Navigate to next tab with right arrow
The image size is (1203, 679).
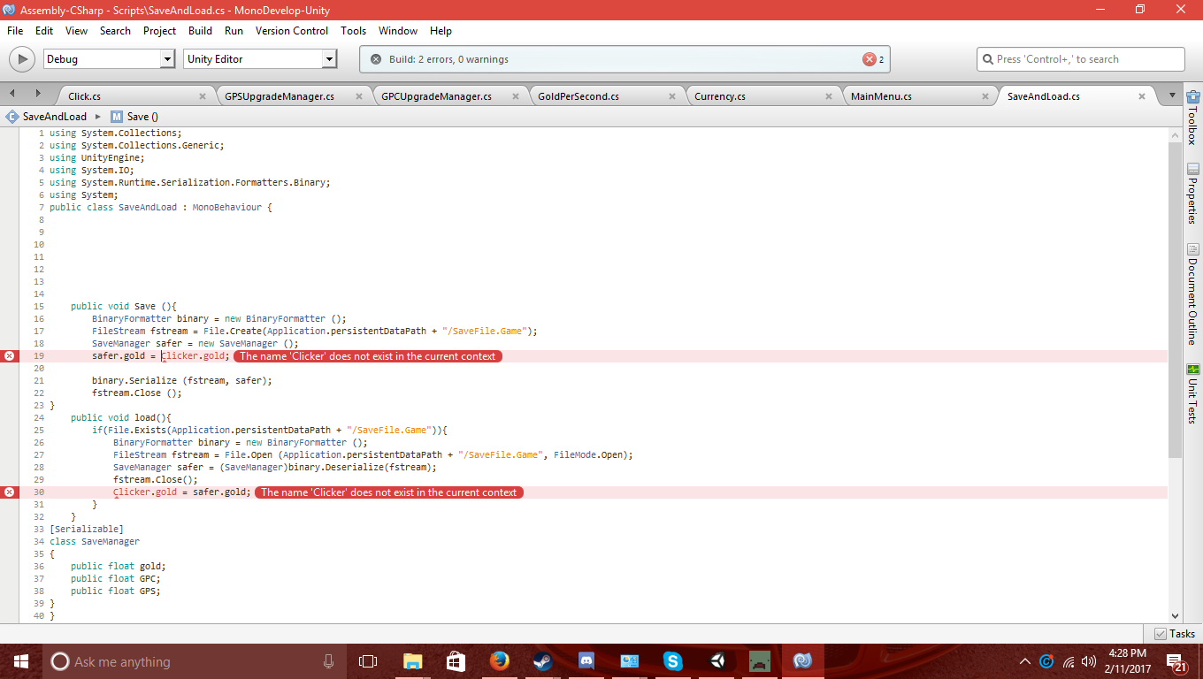pyautogui.click(x=38, y=94)
